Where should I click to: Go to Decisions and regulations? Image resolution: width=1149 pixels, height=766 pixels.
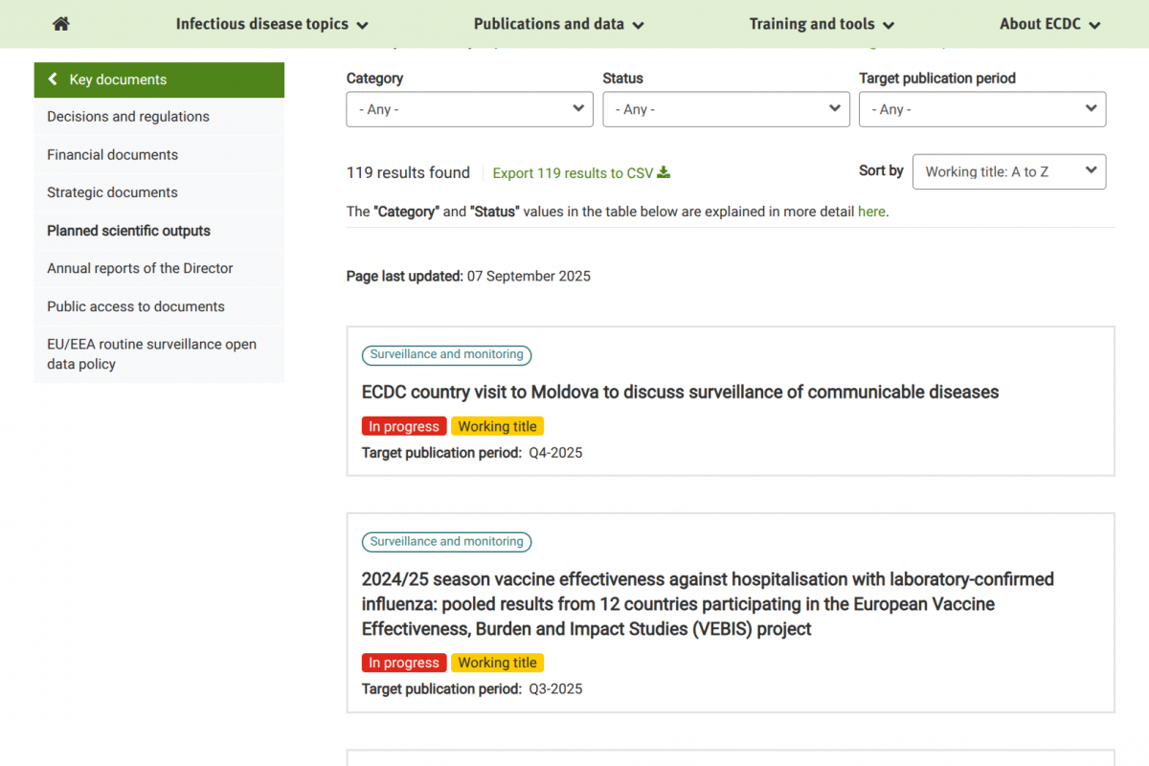click(x=128, y=117)
